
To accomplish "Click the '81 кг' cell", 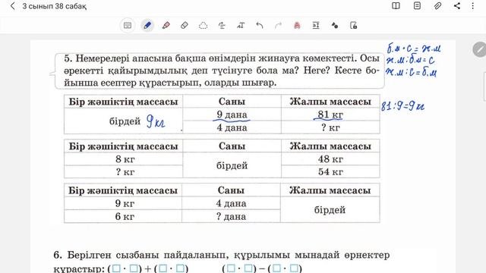I will [330, 115].
